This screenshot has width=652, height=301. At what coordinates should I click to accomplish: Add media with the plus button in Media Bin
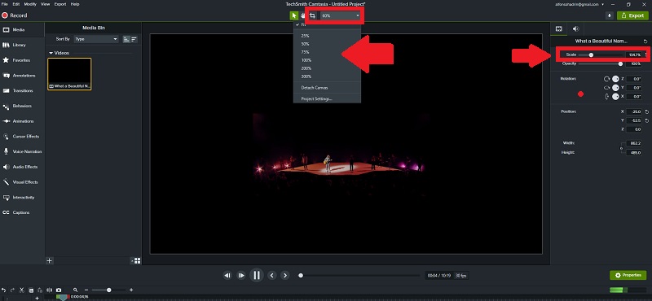[49, 260]
